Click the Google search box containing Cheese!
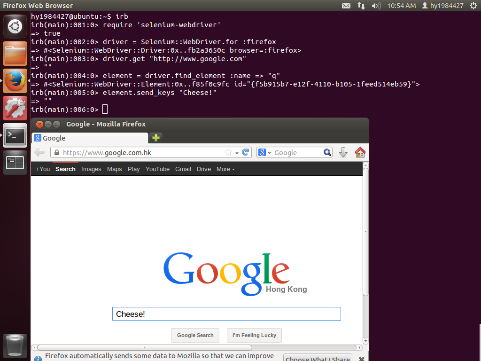 click(226, 314)
